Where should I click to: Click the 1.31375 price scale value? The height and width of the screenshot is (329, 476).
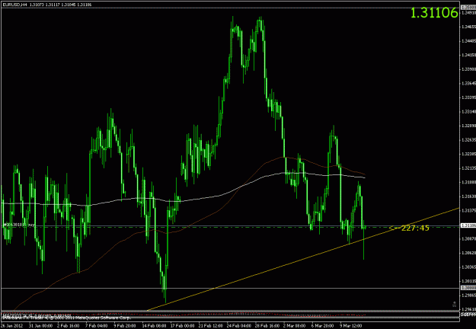468,210
